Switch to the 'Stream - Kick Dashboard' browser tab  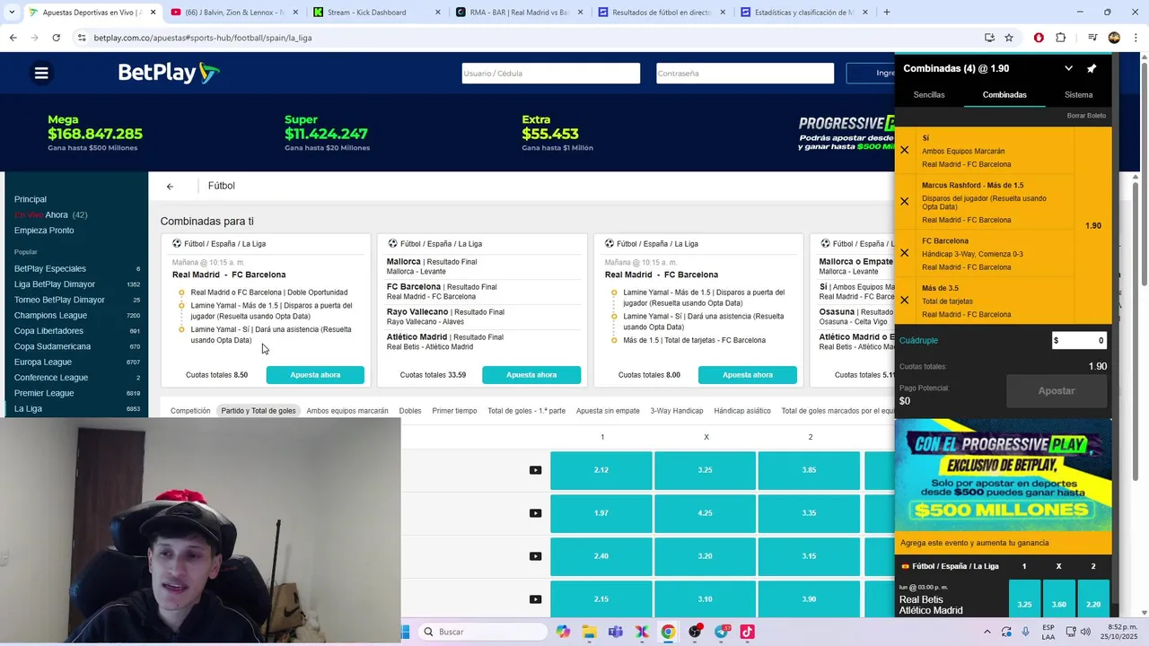pyautogui.click(x=377, y=13)
